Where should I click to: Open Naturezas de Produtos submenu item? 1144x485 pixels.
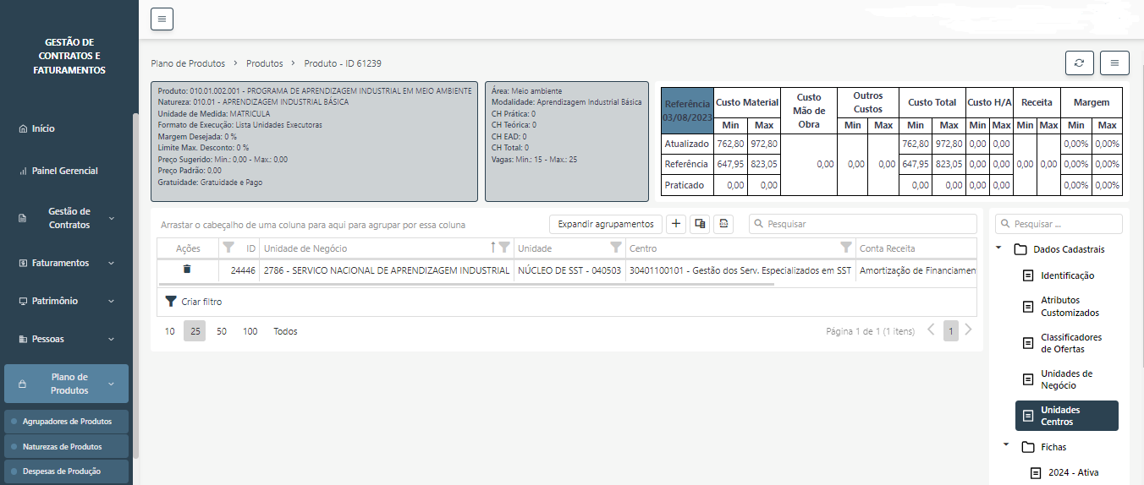coord(62,446)
